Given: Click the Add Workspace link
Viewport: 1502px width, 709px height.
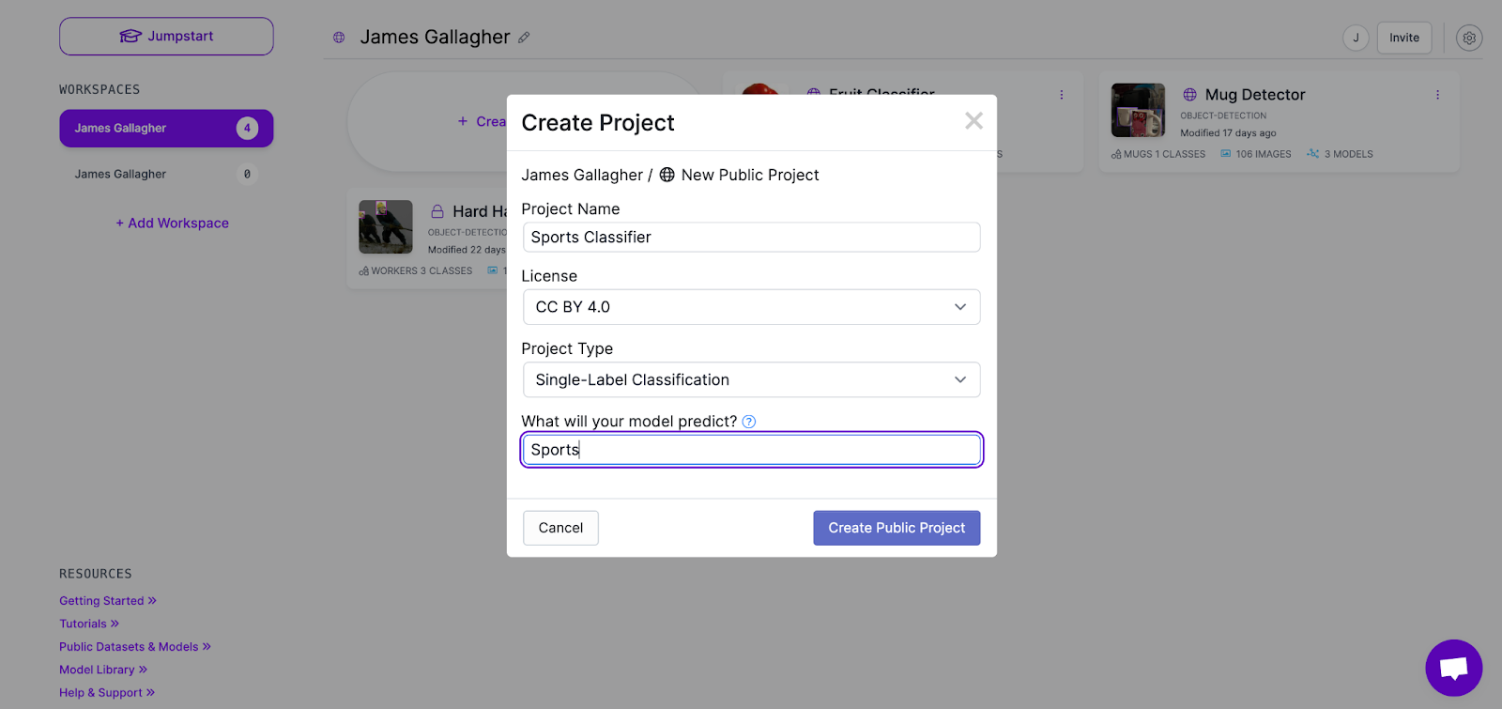Looking at the screenshot, I should (x=173, y=223).
